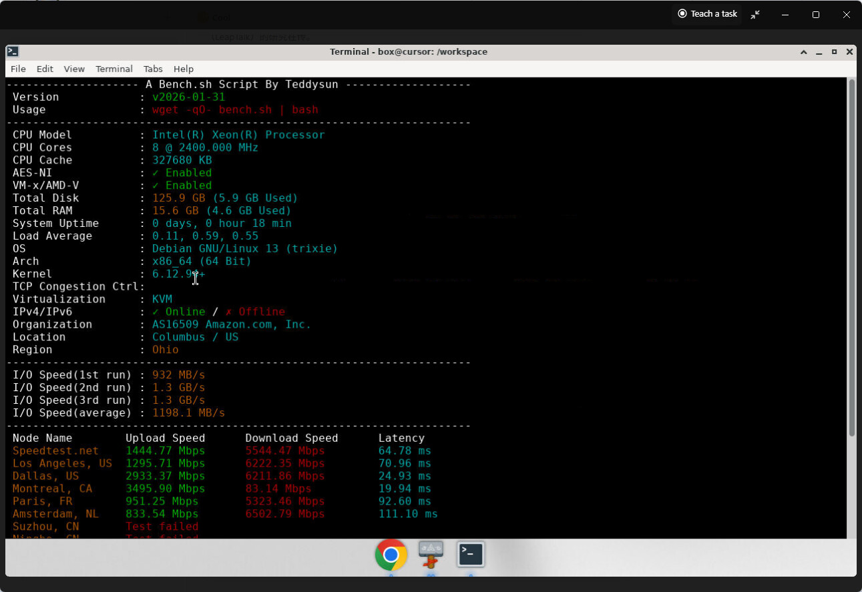The image size is (862, 592).
Task: Click the 3495.90 Mbps upload speed
Action: 165,489
